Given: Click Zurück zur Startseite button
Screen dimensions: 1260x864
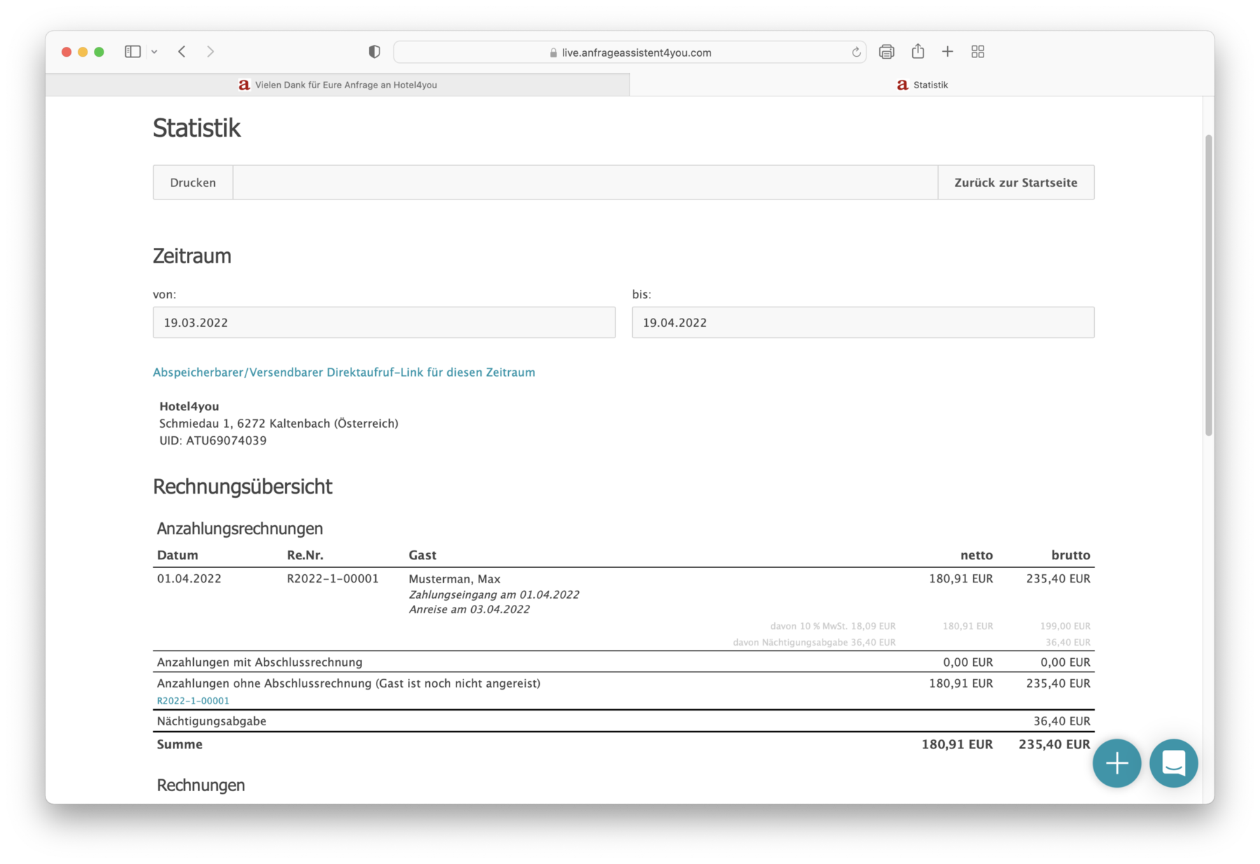Looking at the screenshot, I should point(1016,183).
